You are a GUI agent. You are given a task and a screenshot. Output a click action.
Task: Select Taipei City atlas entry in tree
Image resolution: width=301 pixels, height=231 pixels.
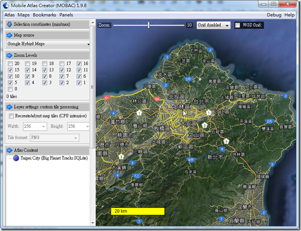tap(54, 158)
